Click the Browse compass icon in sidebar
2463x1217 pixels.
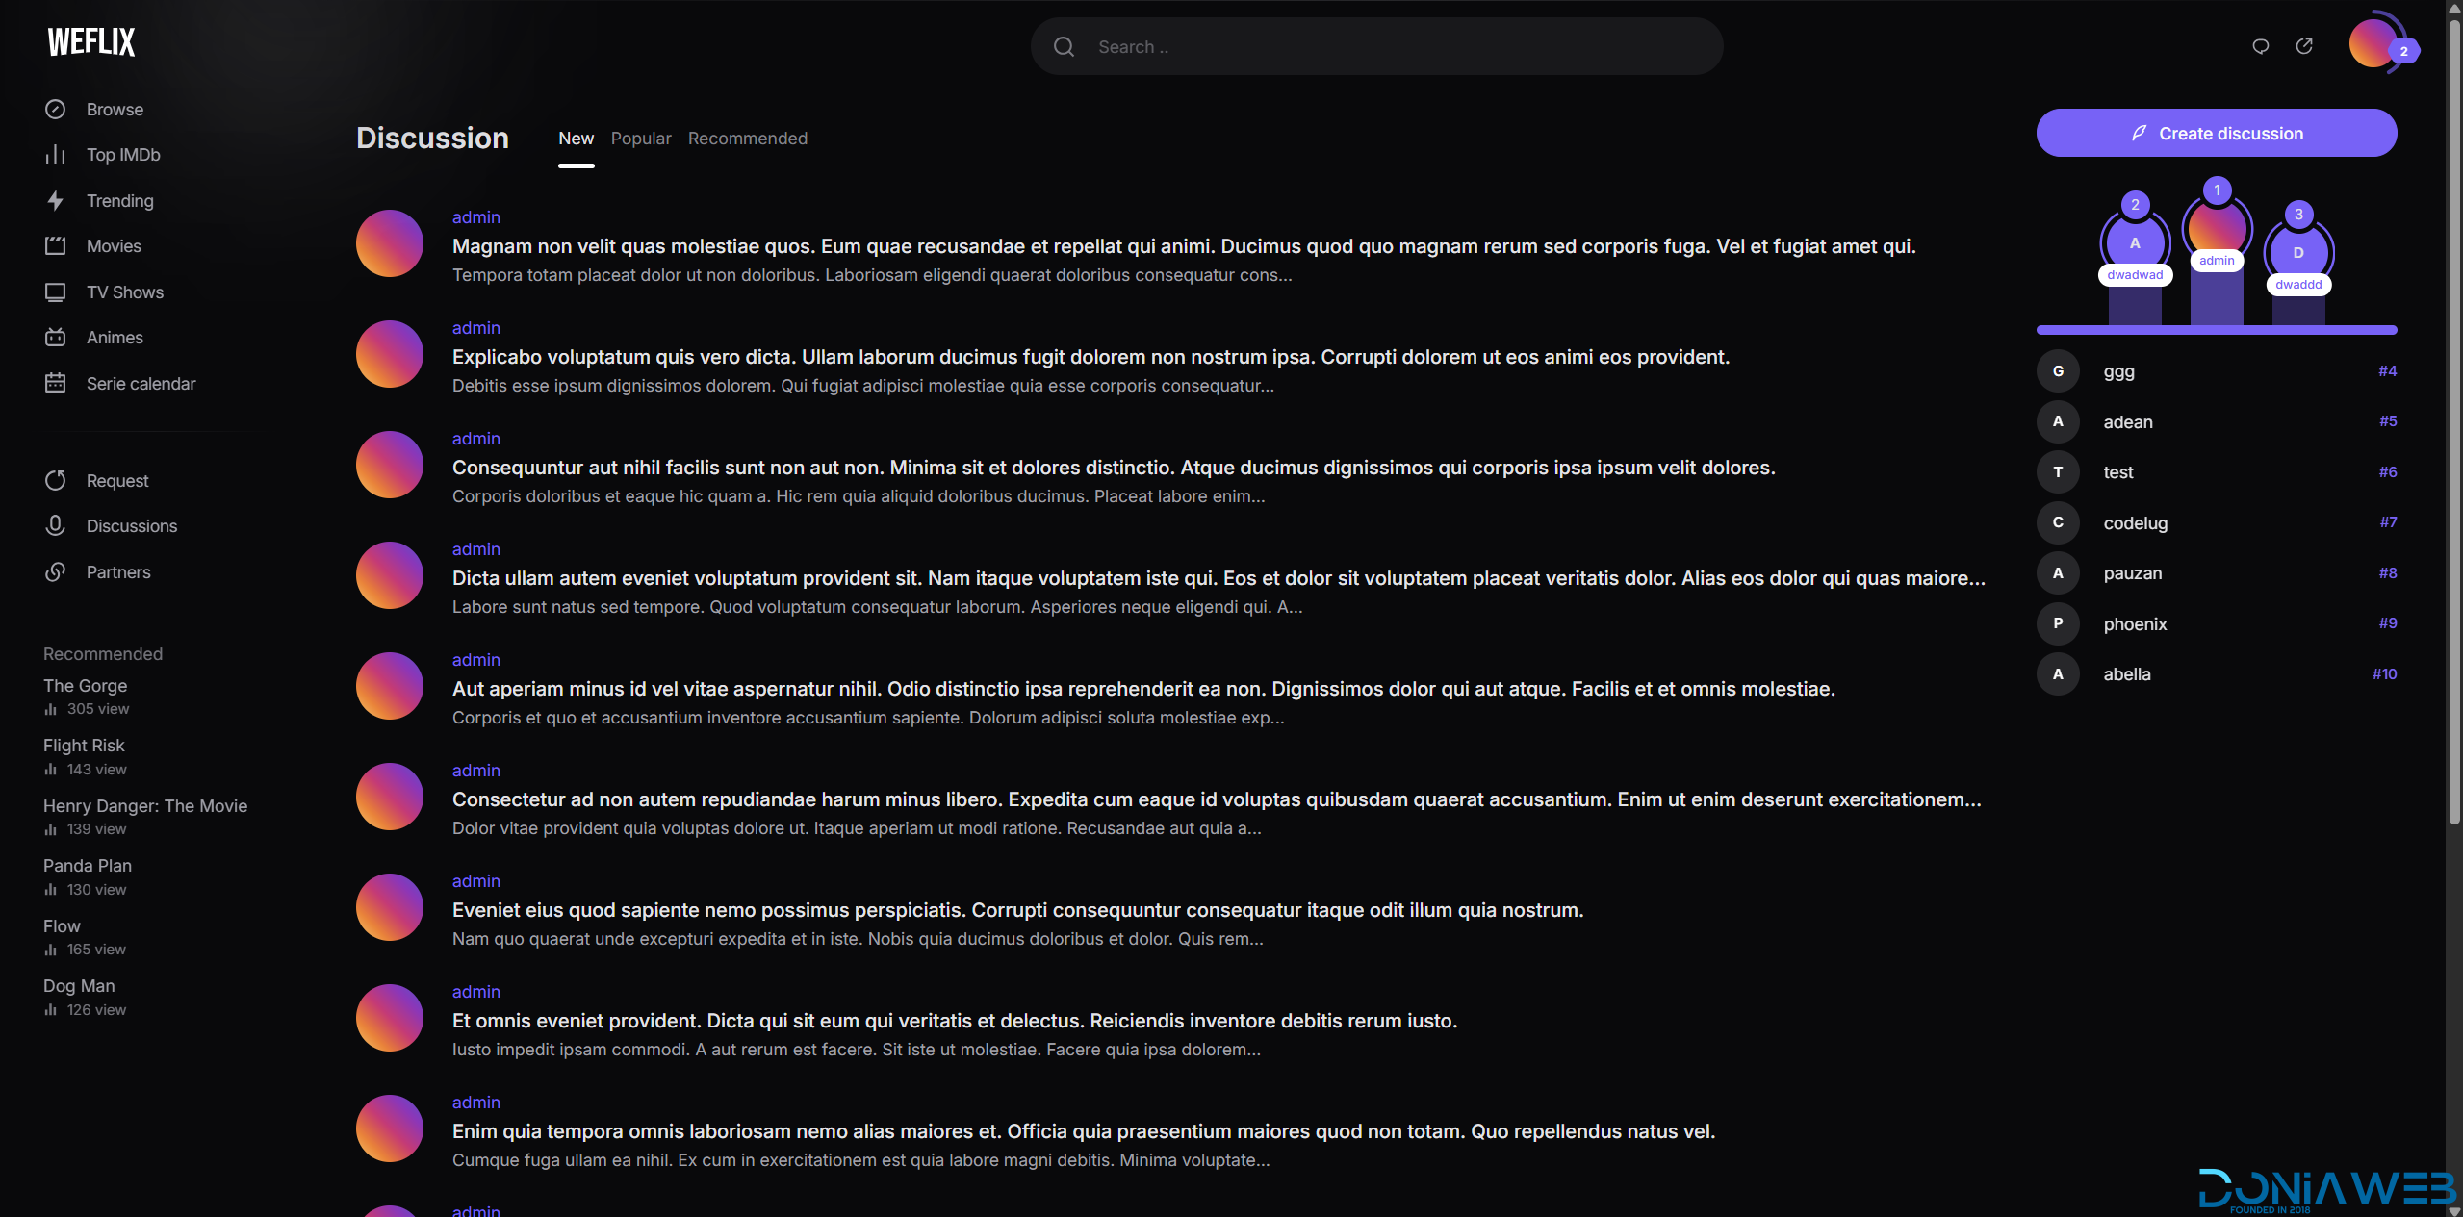point(56,110)
